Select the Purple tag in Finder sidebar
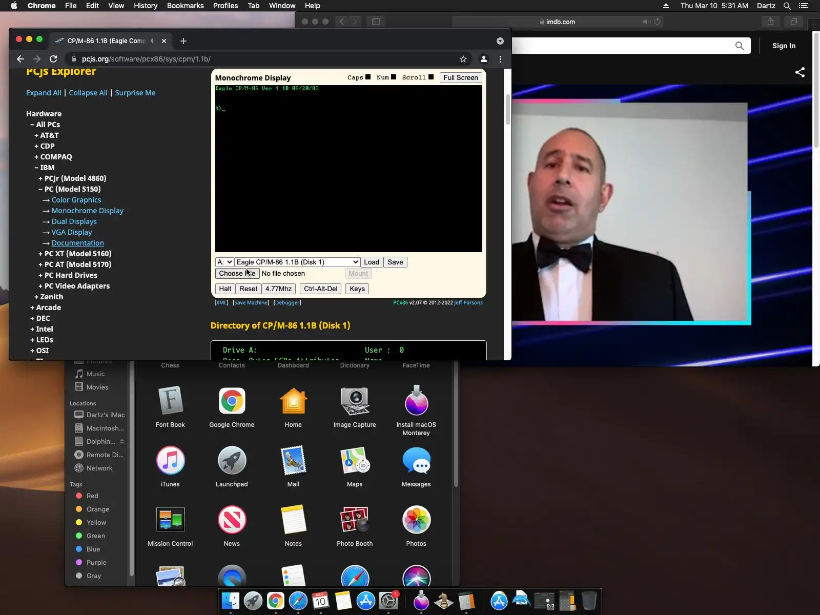The height and width of the screenshot is (615, 820). (96, 562)
